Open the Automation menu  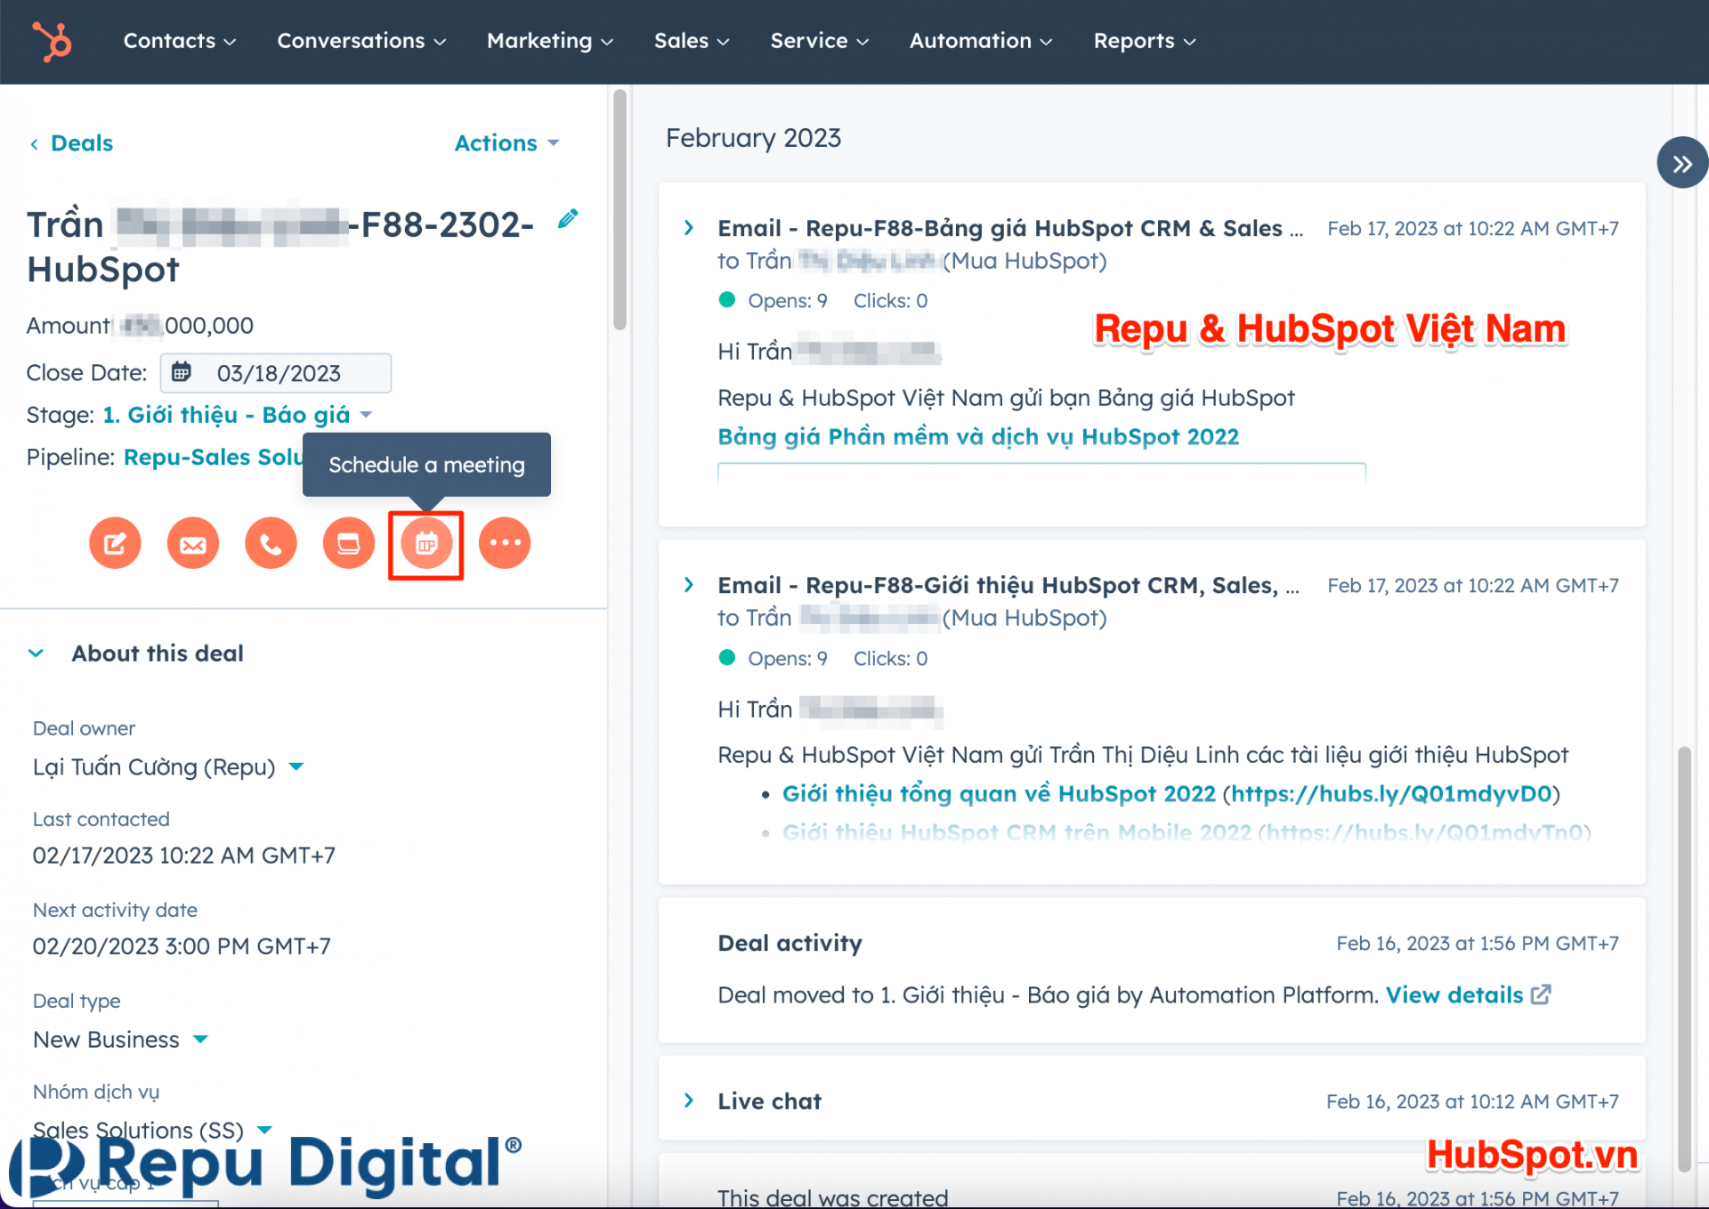[x=981, y=41]
